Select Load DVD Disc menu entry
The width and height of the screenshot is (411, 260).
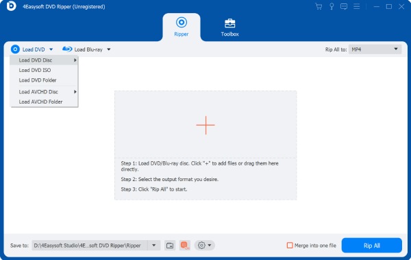point(44,60)
